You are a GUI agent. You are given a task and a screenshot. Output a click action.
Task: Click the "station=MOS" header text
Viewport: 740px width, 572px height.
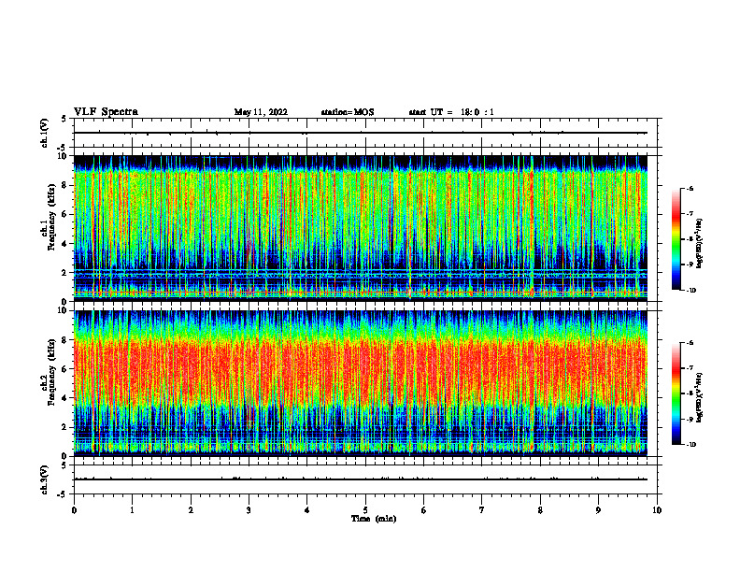tap(348, 112)
